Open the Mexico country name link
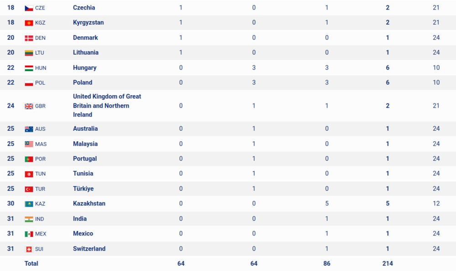Viewport: 456px width, 272px height. (83, 233)
